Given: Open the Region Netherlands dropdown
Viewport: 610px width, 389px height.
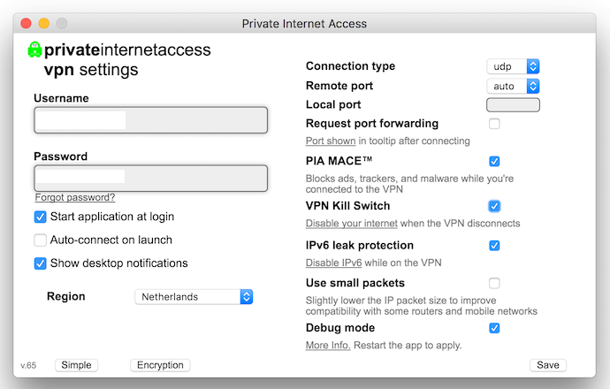Looking at the screenshot, I should (x=194, y=297).
